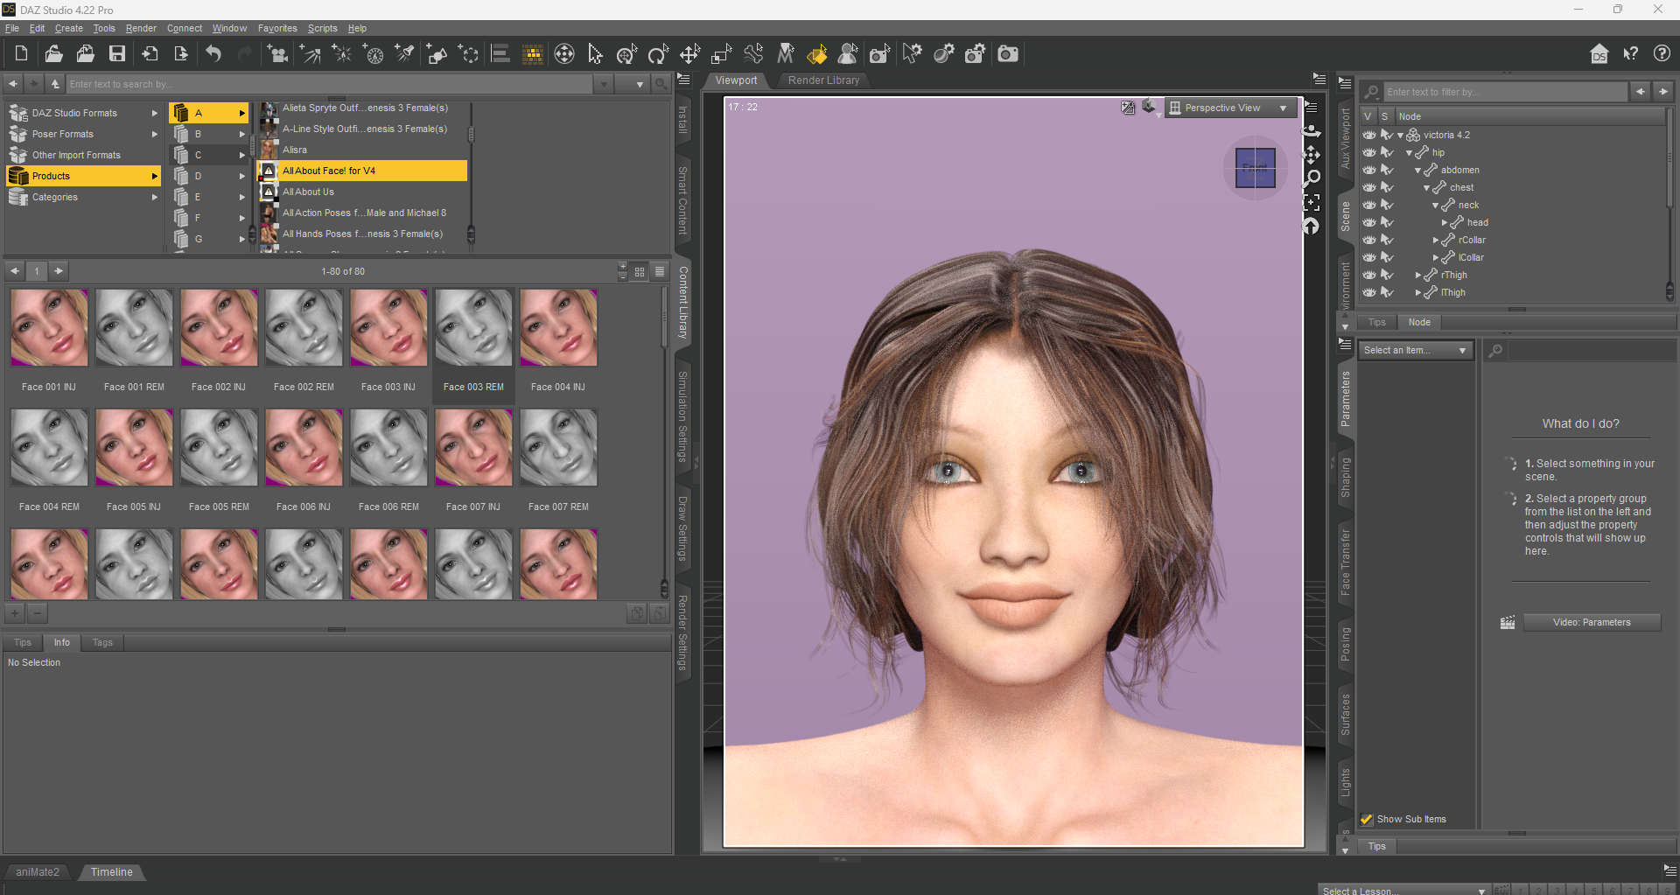Toggle visibility eye for victoria 4.2
This screenshot has height=895, width=1680.
pyautogui.click(x=1369, y=135)
